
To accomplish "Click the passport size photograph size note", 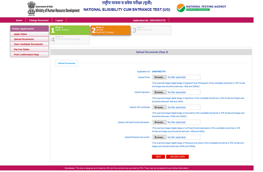I will [x=199, y=85].
